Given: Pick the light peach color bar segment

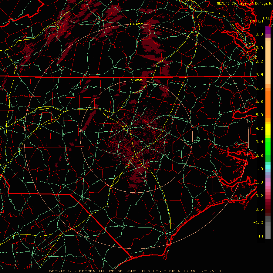Looking at the screenshot, I should click(268, 62).
